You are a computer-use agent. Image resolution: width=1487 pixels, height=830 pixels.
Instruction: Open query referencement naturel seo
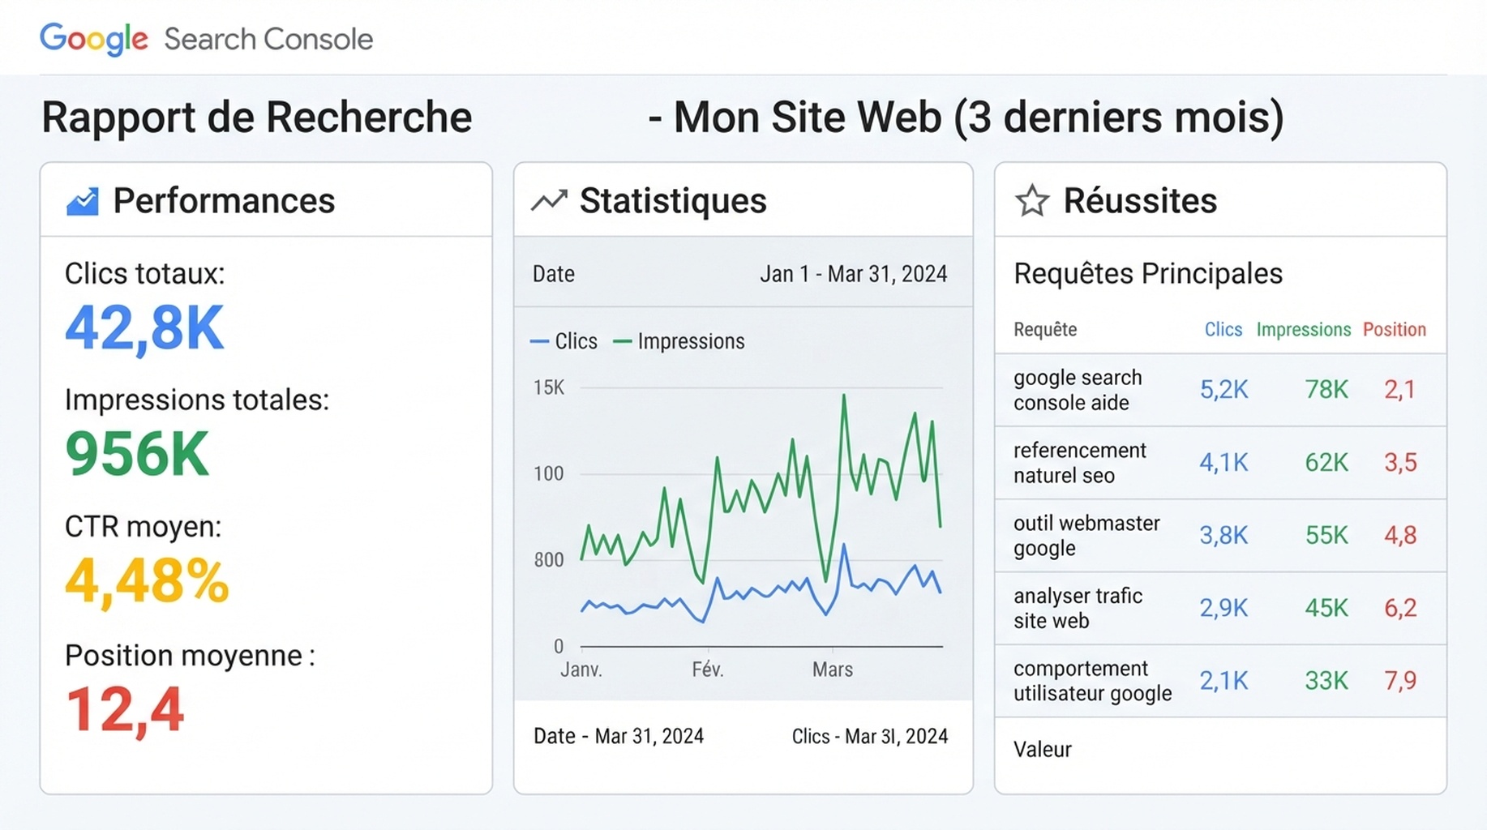[x=1080, y=463]
